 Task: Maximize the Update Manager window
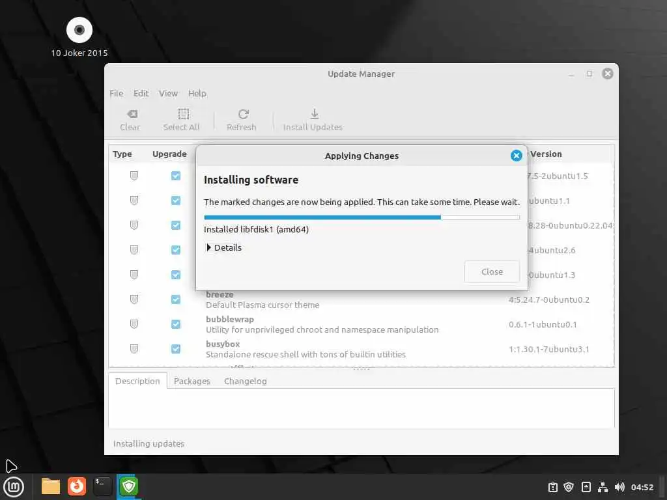(589, 74)
